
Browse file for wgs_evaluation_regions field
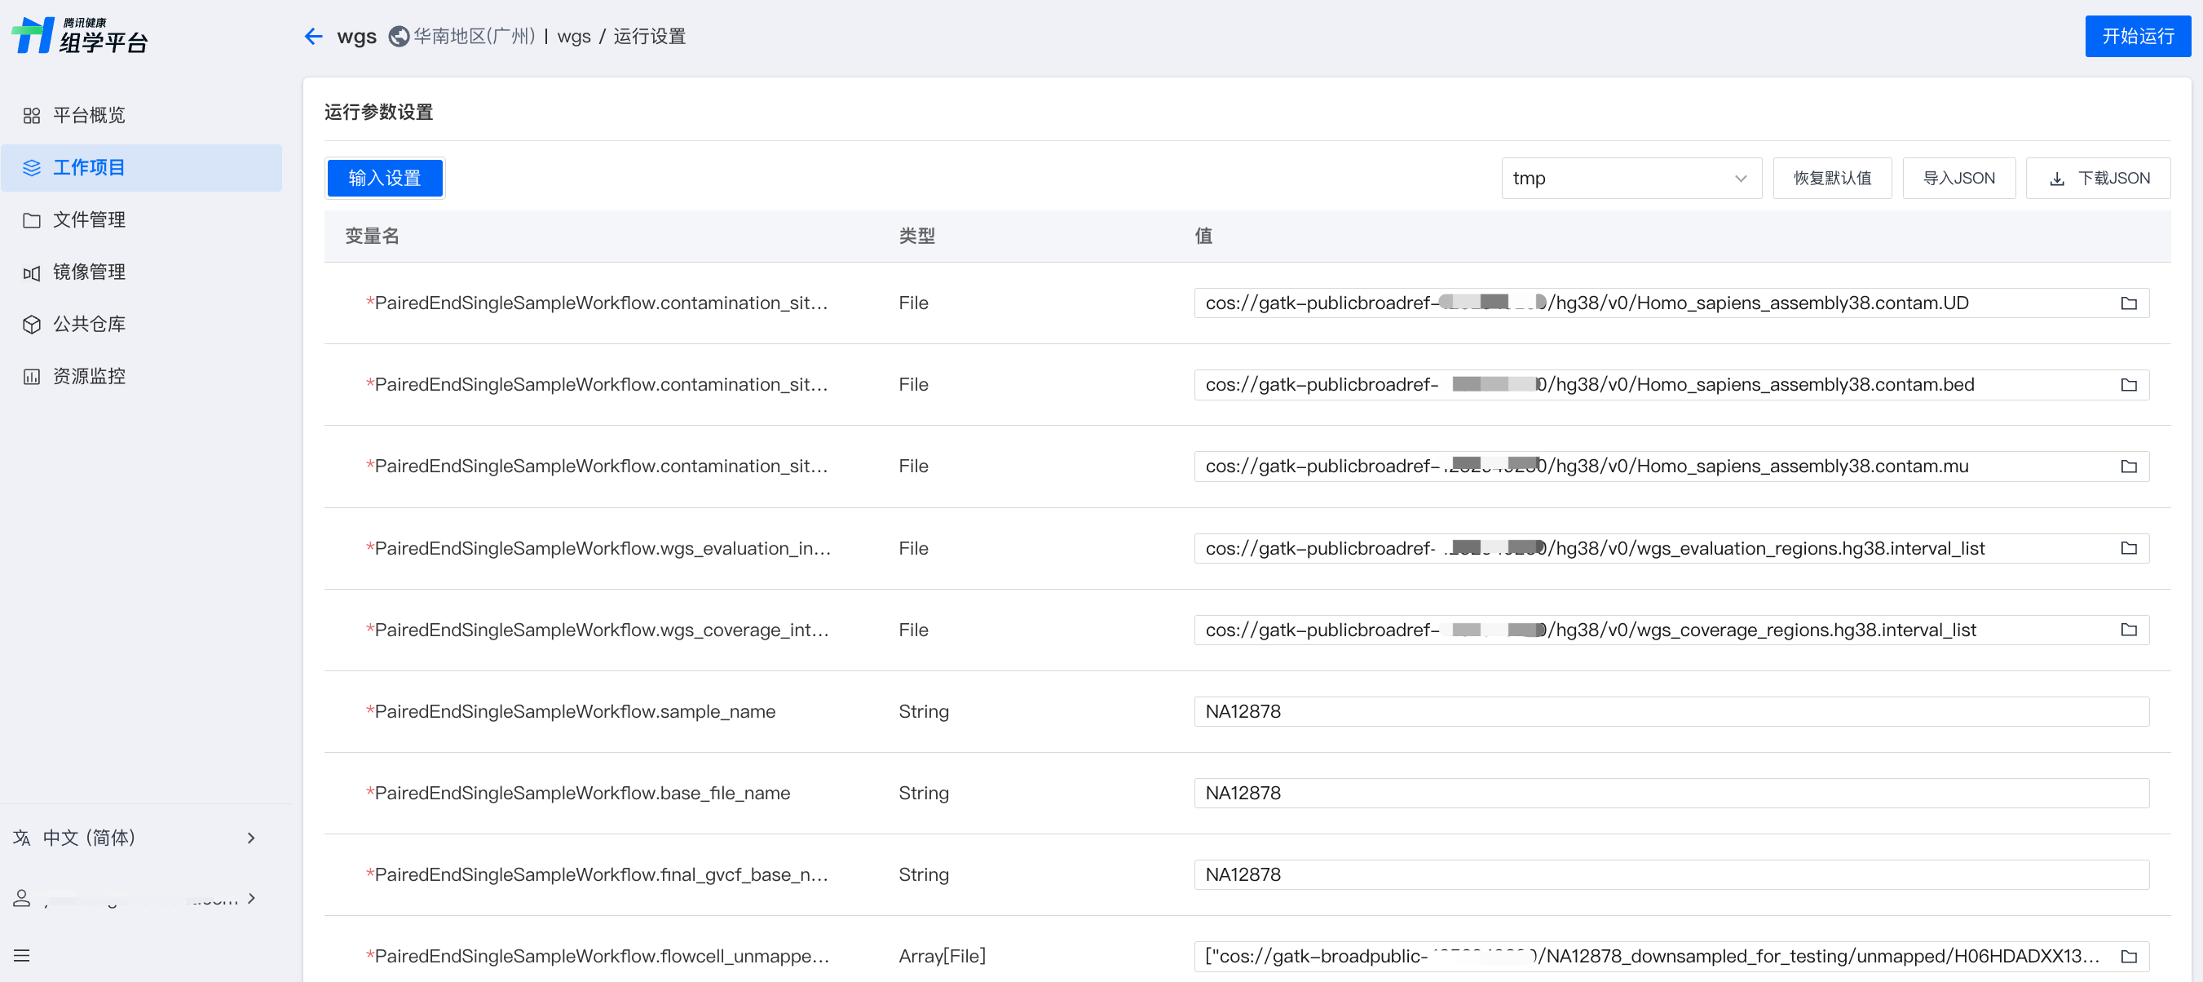[2128, 548]
